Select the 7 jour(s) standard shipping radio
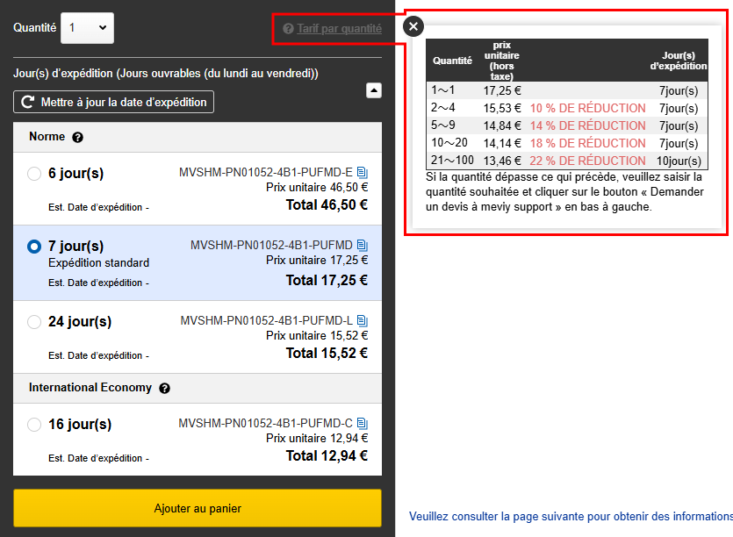 pos(34,247)
